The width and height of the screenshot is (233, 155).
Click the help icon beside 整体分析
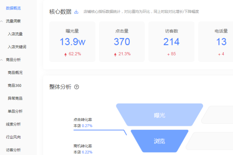77,87
